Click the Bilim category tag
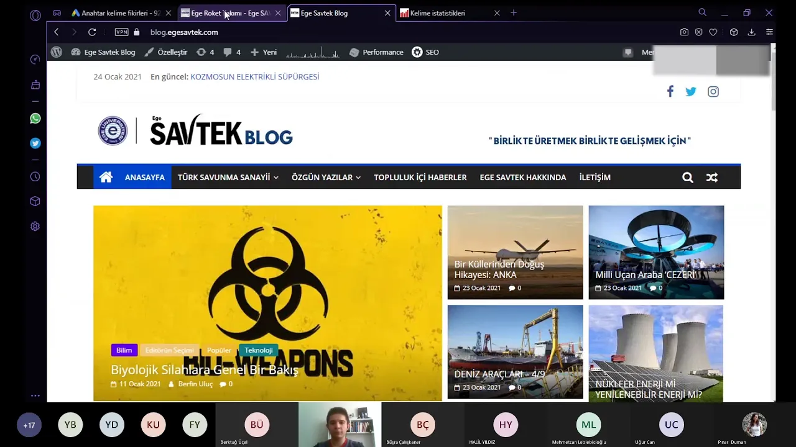Viewport: 796px width, 447px height. click(x=124, y=350)
